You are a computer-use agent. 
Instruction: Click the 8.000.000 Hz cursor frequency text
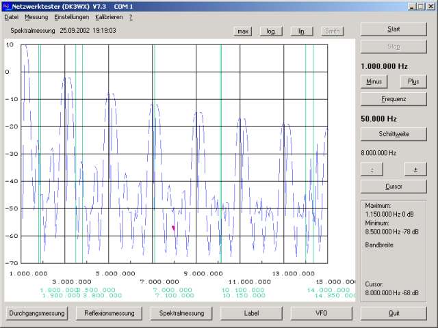click(378, 153)
